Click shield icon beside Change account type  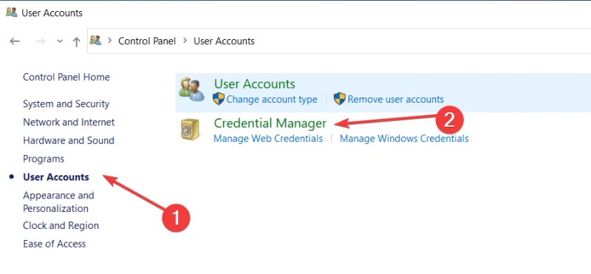[x=219, y=99]
